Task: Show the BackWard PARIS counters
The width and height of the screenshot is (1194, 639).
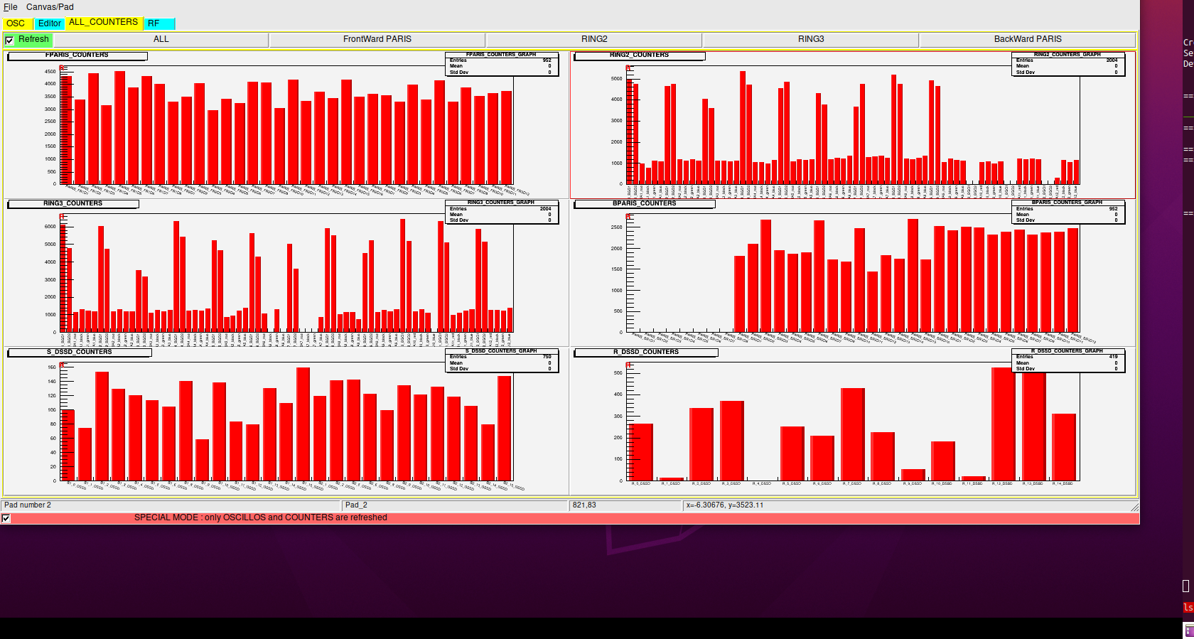Action: click(1027, 40)
